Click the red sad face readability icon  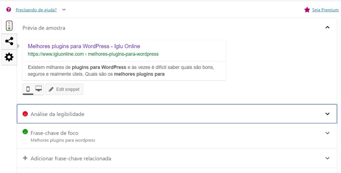(x=25, y=114)
